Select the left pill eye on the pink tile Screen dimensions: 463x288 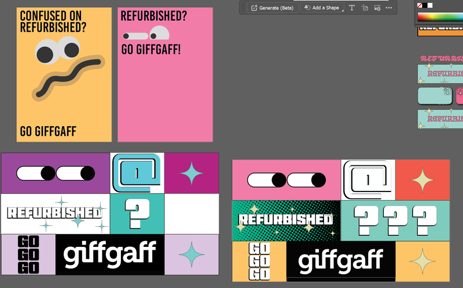(267, 180)
